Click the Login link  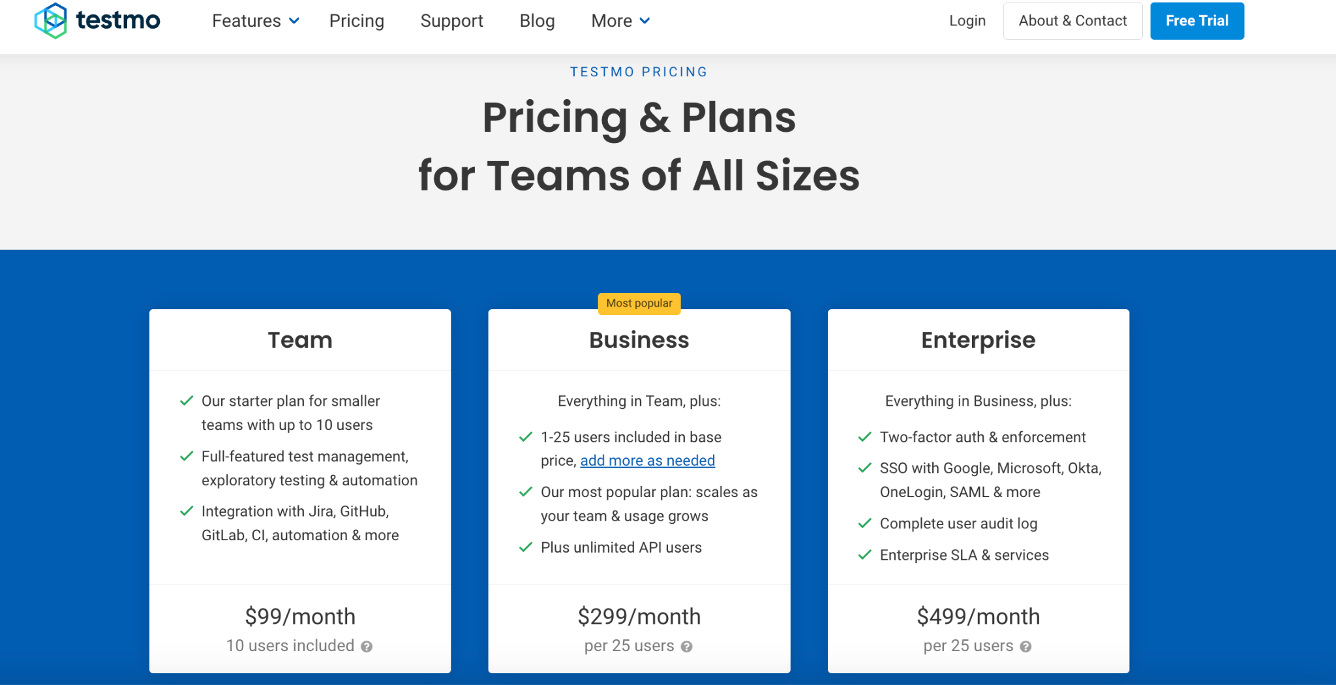[967, 21]
